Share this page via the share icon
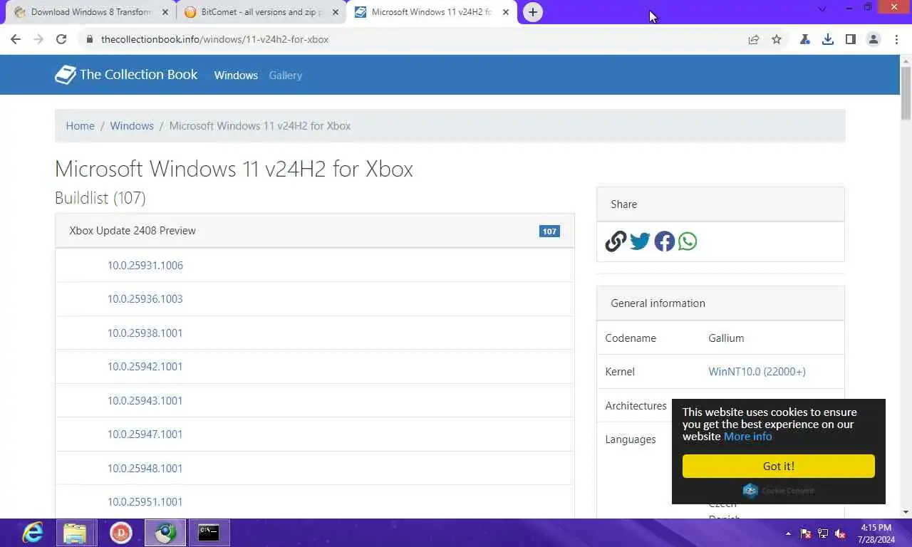 tap(754, 40)
